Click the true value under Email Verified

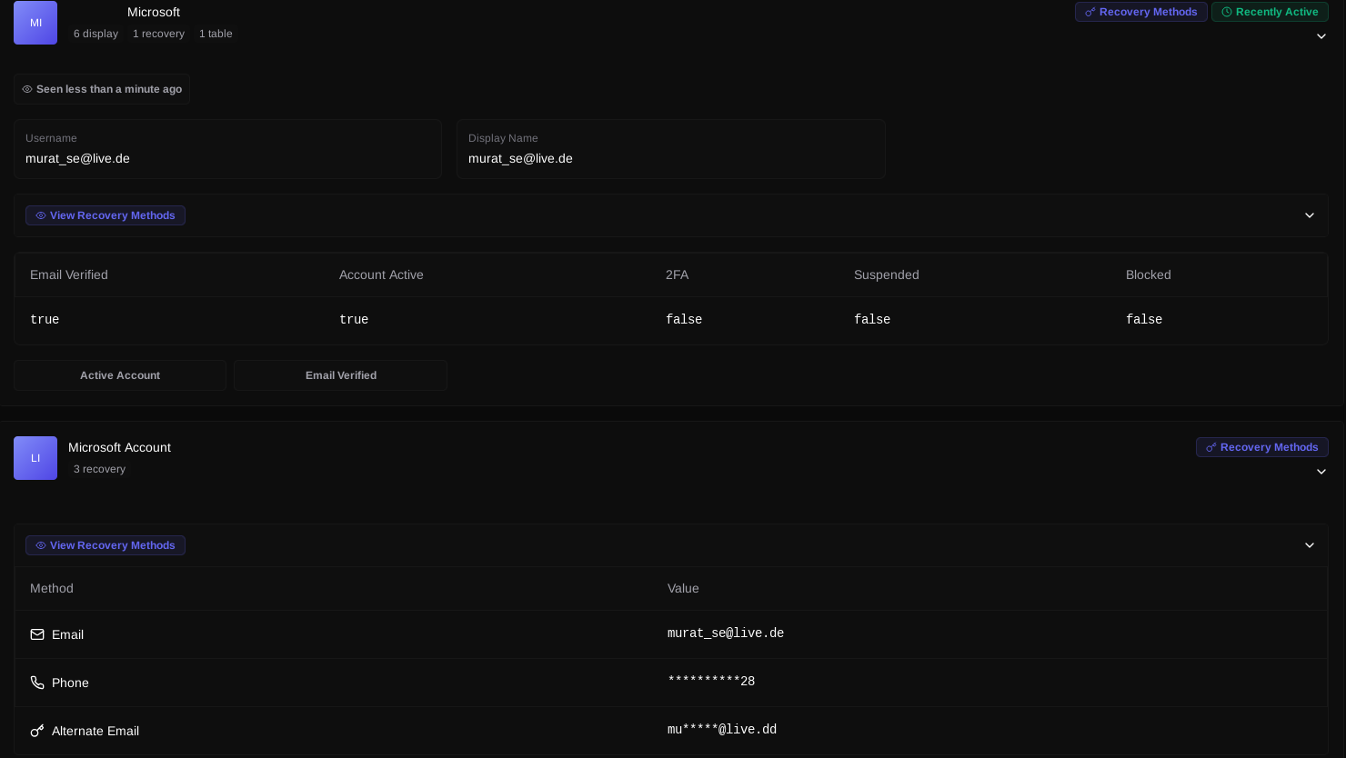[45, 319]
